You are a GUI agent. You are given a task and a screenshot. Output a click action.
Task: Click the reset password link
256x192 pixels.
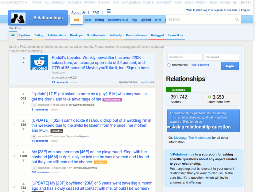point(200,65)
